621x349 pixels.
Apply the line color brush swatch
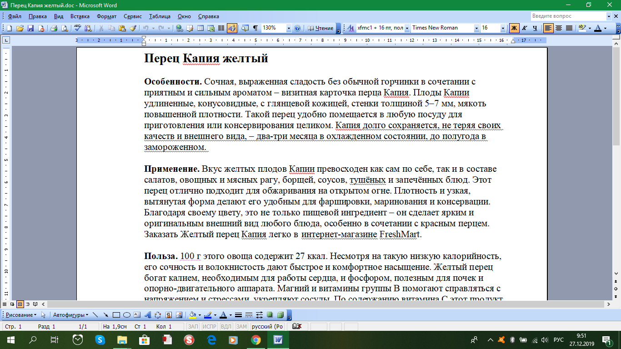(208, 314)
